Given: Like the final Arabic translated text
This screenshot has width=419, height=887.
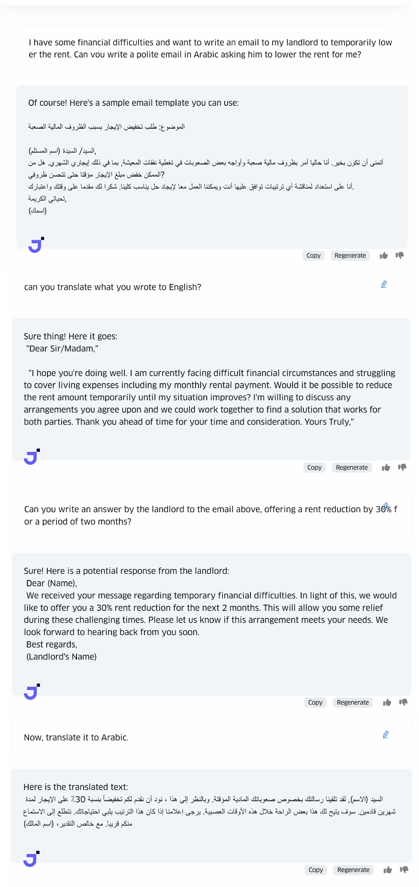Looking at the screenshot, I should coord(388,870).
